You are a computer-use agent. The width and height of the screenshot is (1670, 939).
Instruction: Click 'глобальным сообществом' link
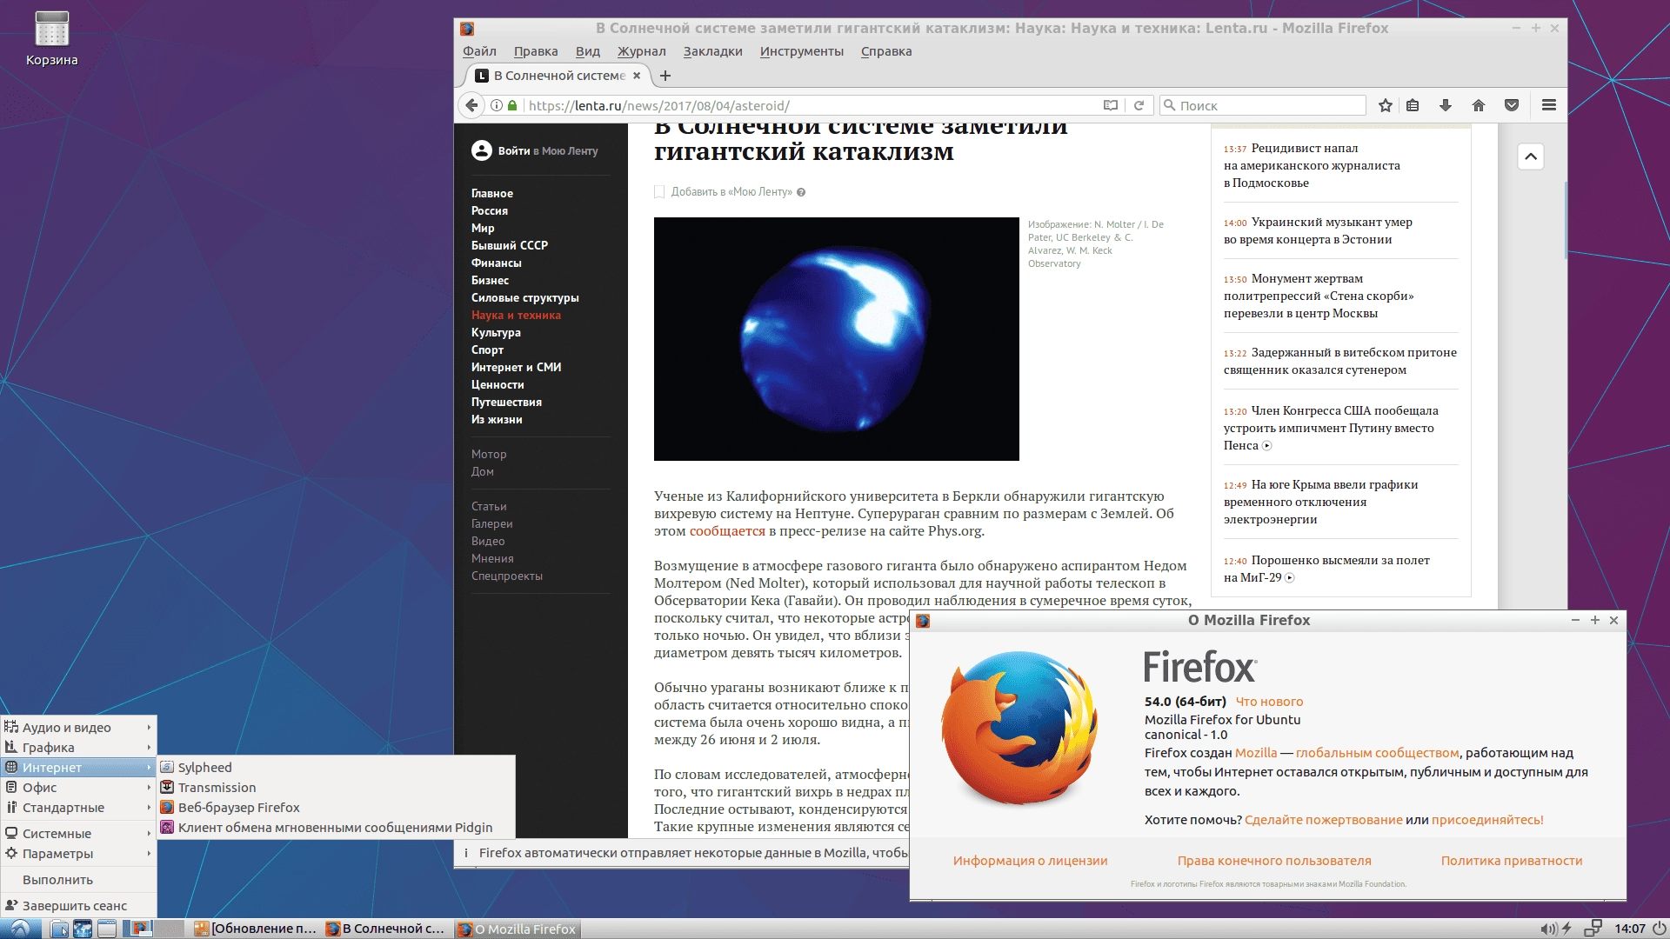pyautogui.click(x=1377, y=753)
